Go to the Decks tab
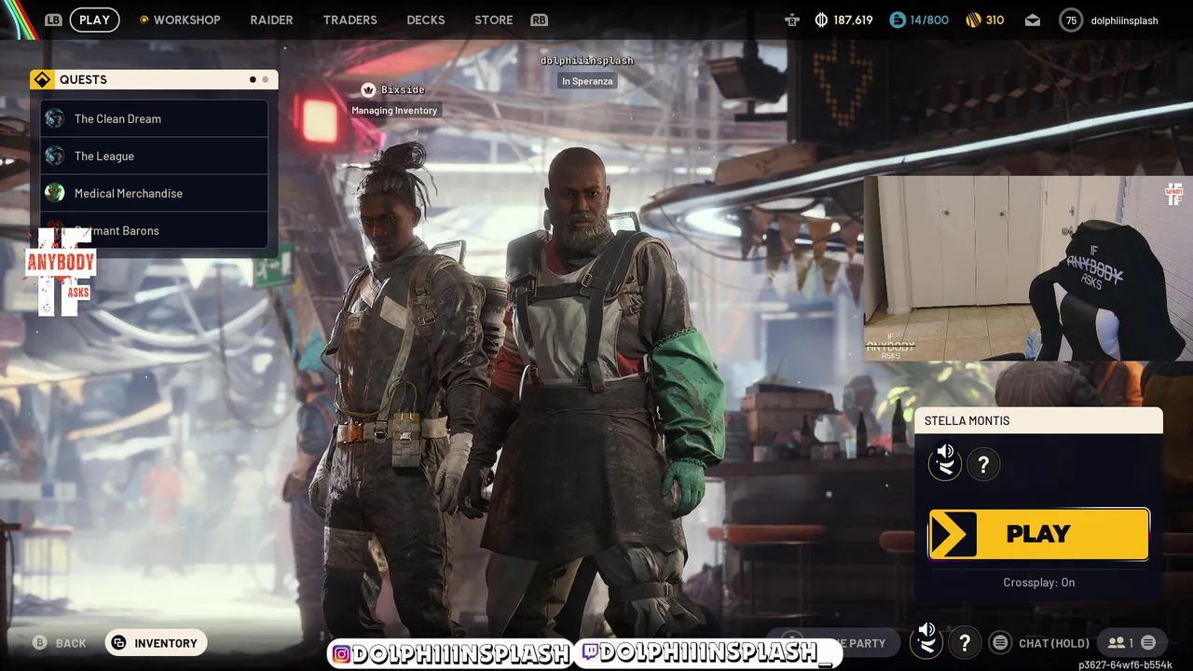 [x=426, y=20]
